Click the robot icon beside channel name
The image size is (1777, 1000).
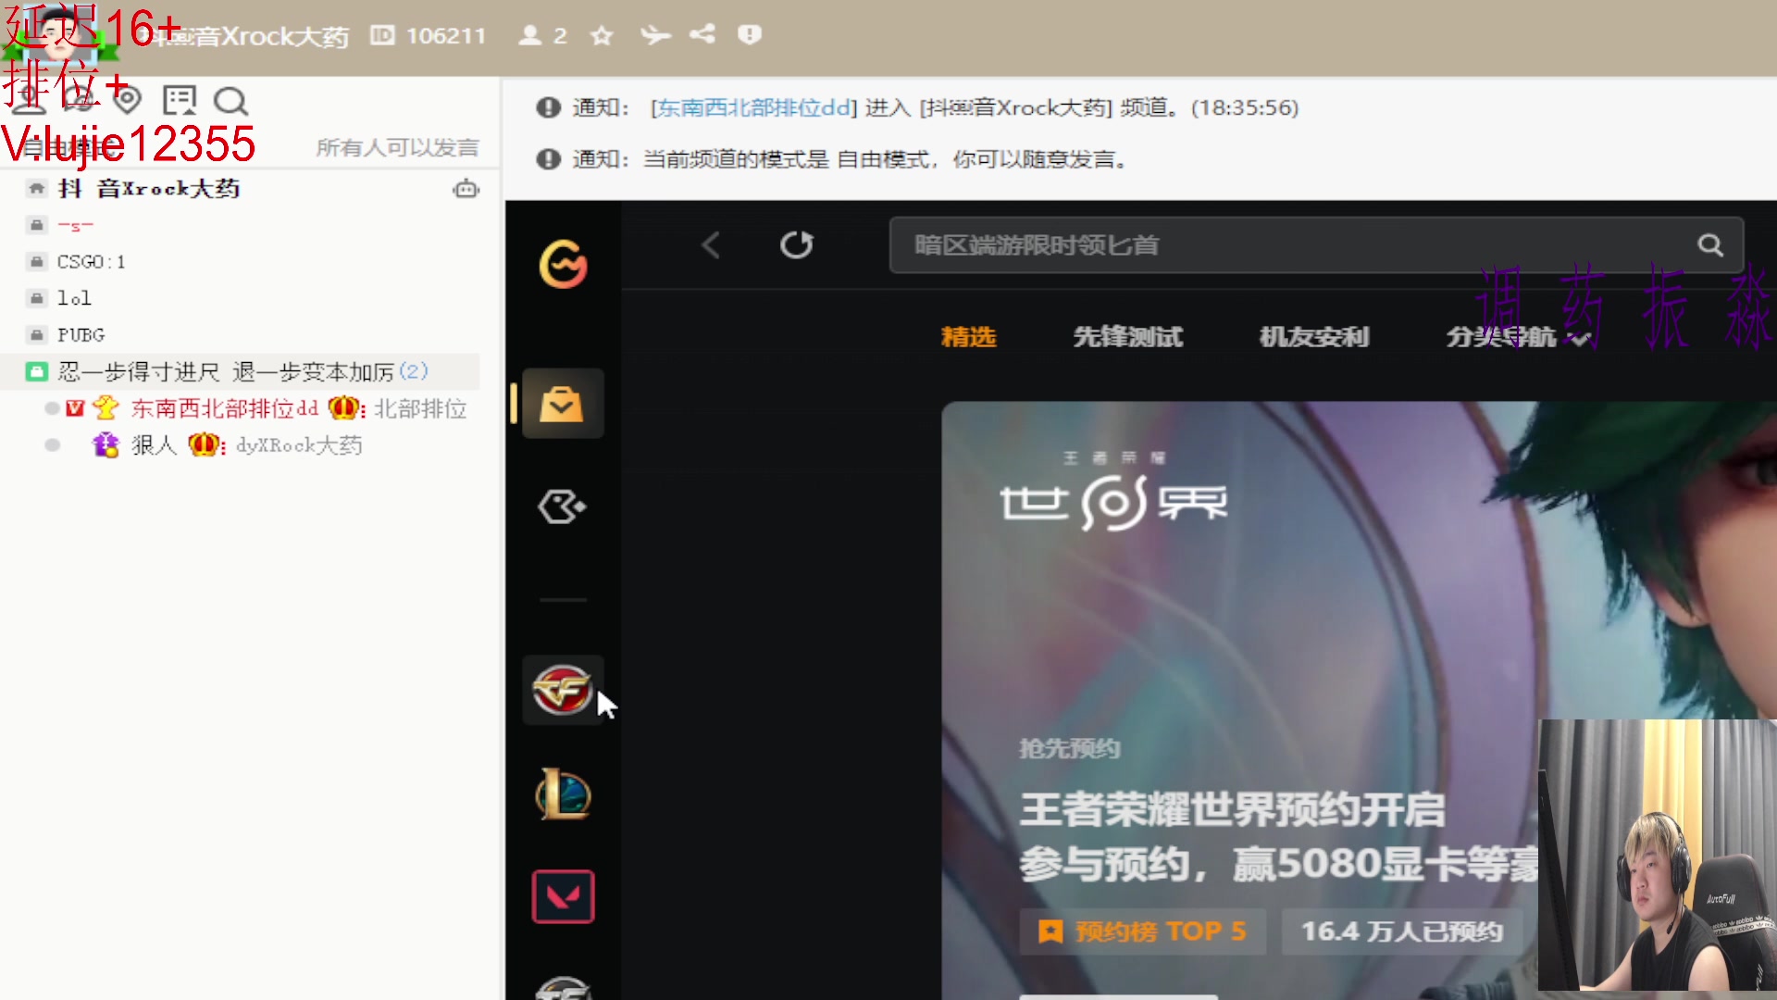[466, 189]
